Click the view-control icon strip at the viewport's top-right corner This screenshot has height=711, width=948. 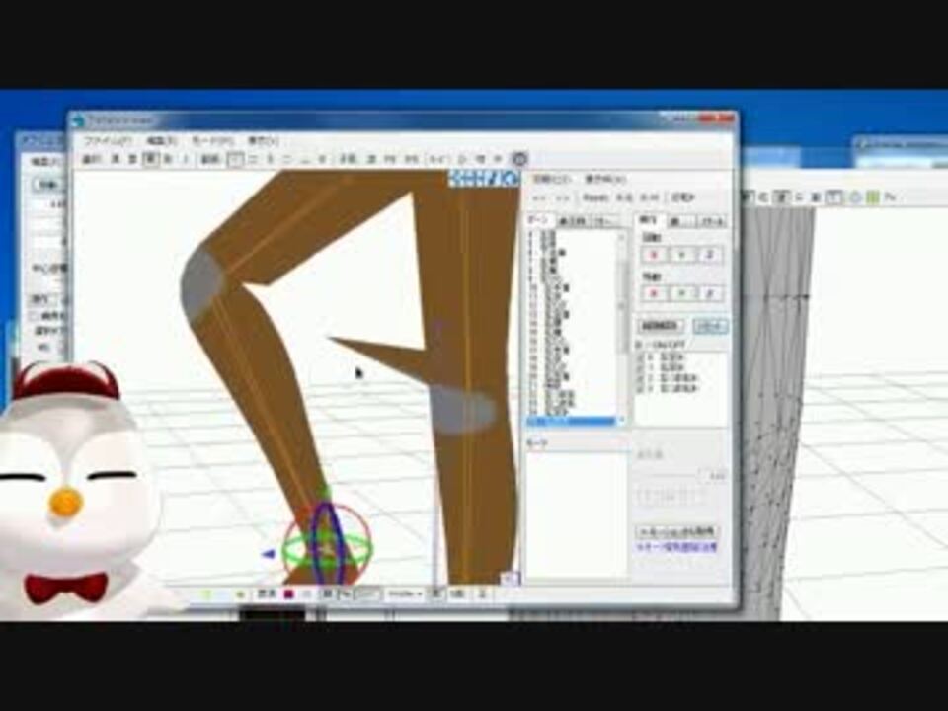(x=485, y=179)
